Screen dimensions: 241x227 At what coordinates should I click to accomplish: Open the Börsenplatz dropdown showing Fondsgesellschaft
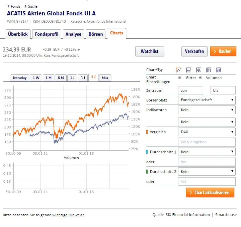(x=207, y=100)
